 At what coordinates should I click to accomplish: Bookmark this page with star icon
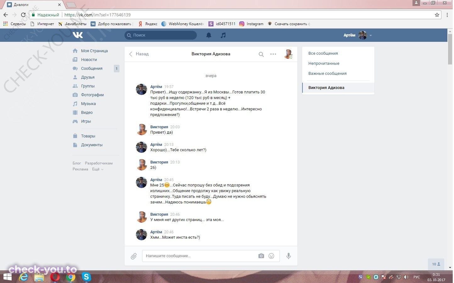pos(437,15)
